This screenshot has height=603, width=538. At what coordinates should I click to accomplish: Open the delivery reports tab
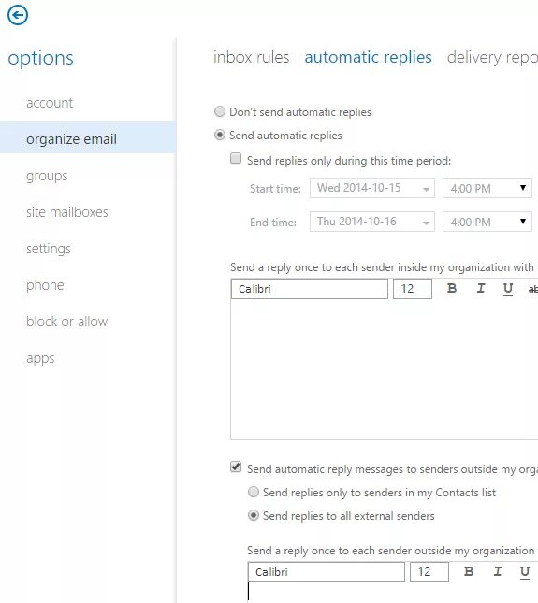click(492, 57)
